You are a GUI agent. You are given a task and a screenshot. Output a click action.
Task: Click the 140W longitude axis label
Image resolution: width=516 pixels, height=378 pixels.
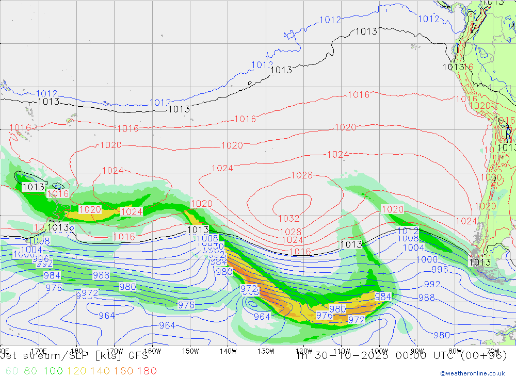228,351
